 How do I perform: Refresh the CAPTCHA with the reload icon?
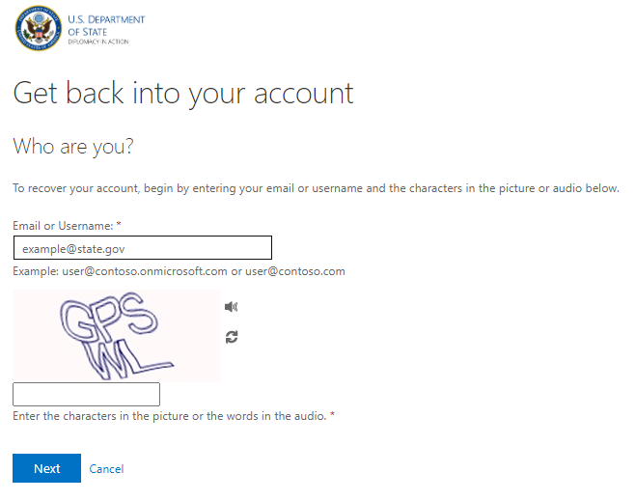[232, 337]
